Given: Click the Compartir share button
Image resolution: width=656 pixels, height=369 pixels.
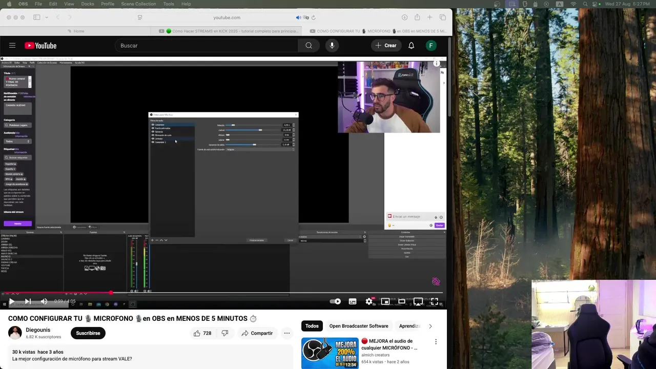Looking at the screenshot, I should pyautogui.click(x=257, y=333).
